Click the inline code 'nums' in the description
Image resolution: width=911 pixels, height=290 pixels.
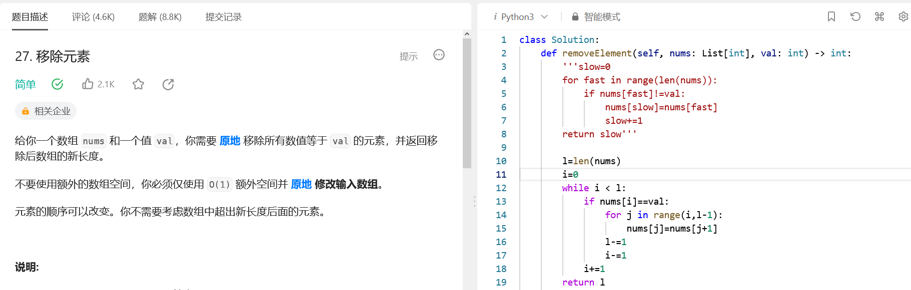coord(94,141)
